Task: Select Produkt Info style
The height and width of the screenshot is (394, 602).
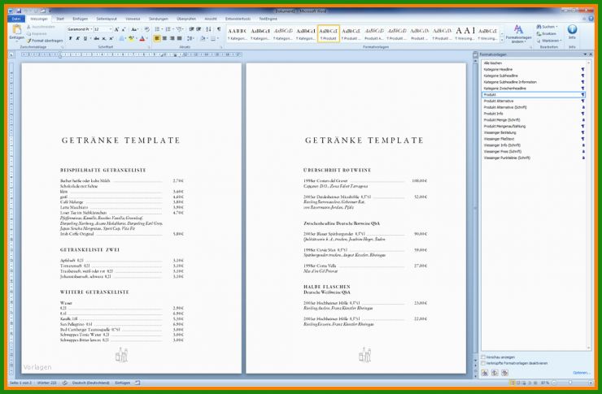Action: pyautogui.click(x=534, y=114)
